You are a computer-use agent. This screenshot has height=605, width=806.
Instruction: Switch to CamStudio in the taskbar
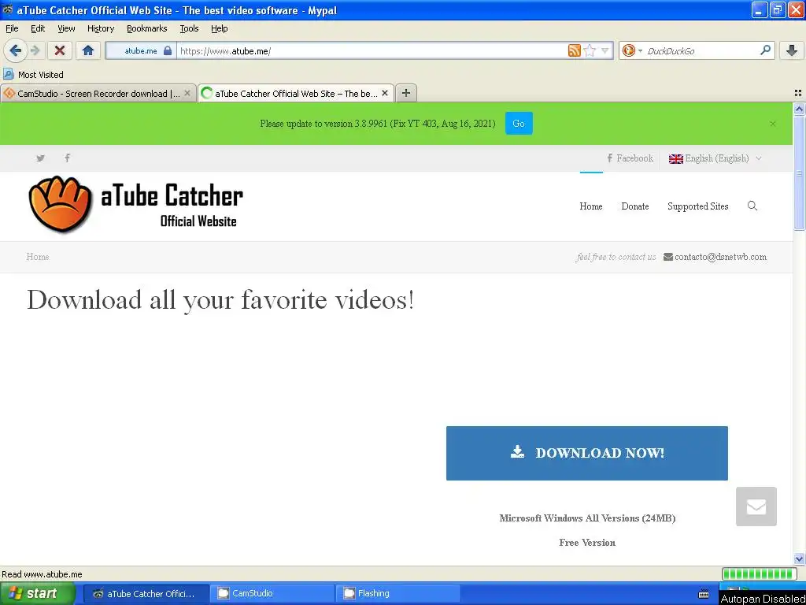click(x=272, y=593)
